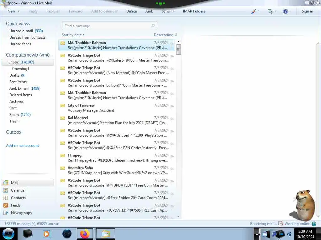
Task: Open the Sent Items folder
Action: coord(18,82)
